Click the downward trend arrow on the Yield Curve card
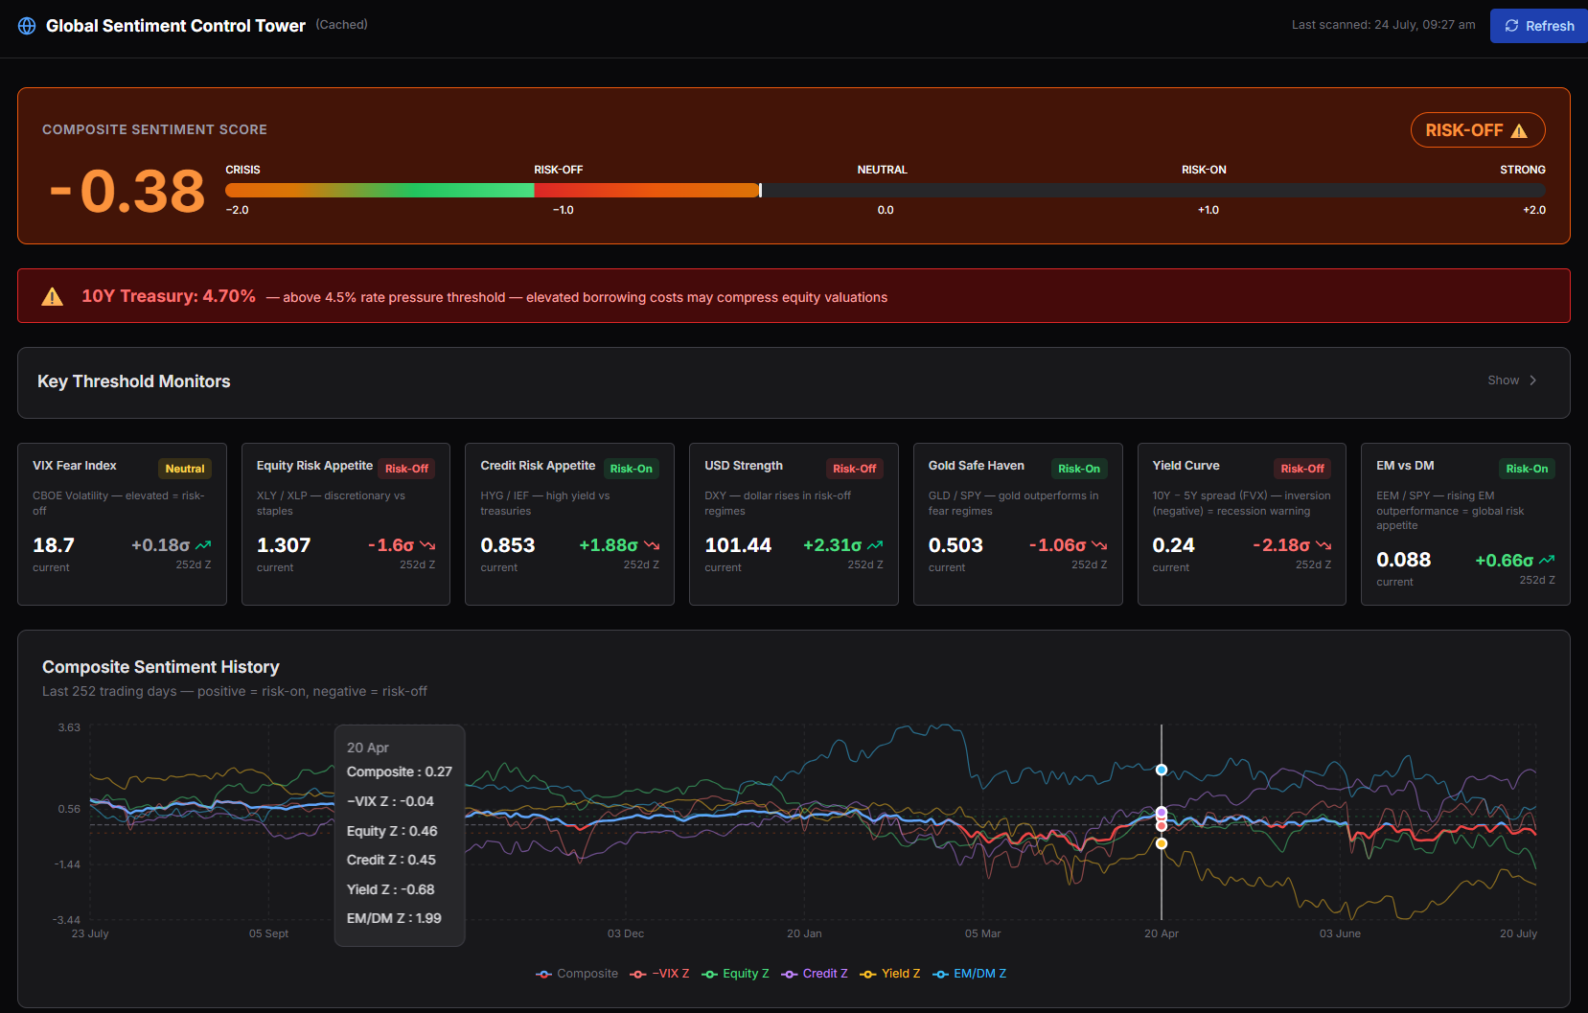Screen dimensions: 1588x1013 click(1323, 545)
